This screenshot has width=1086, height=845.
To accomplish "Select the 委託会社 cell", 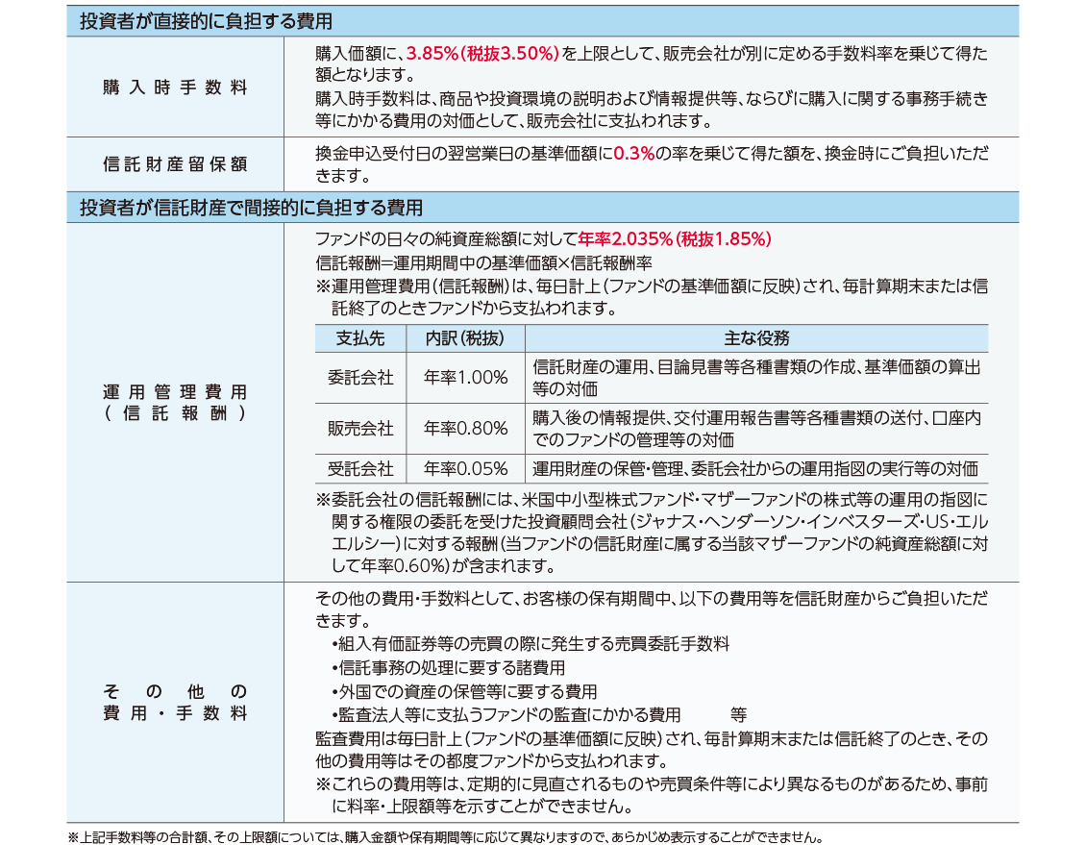I will point(360,378).
